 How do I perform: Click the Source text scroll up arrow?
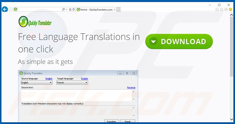point(134,91)
